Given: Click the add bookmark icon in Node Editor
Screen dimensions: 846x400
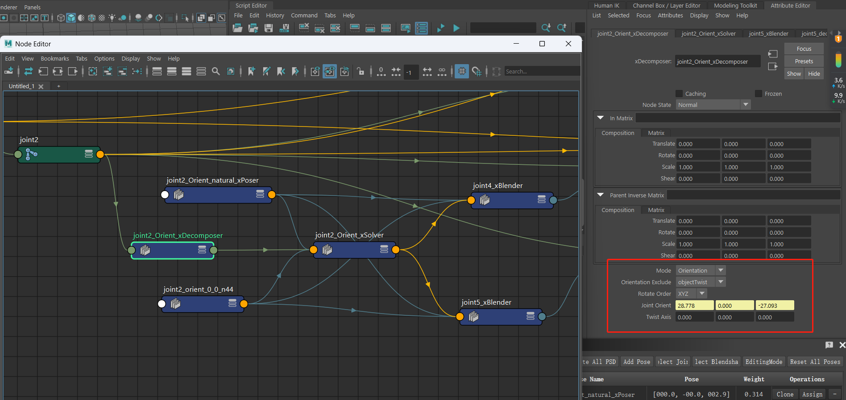Looking at the screenshot, I should (252, 71).
